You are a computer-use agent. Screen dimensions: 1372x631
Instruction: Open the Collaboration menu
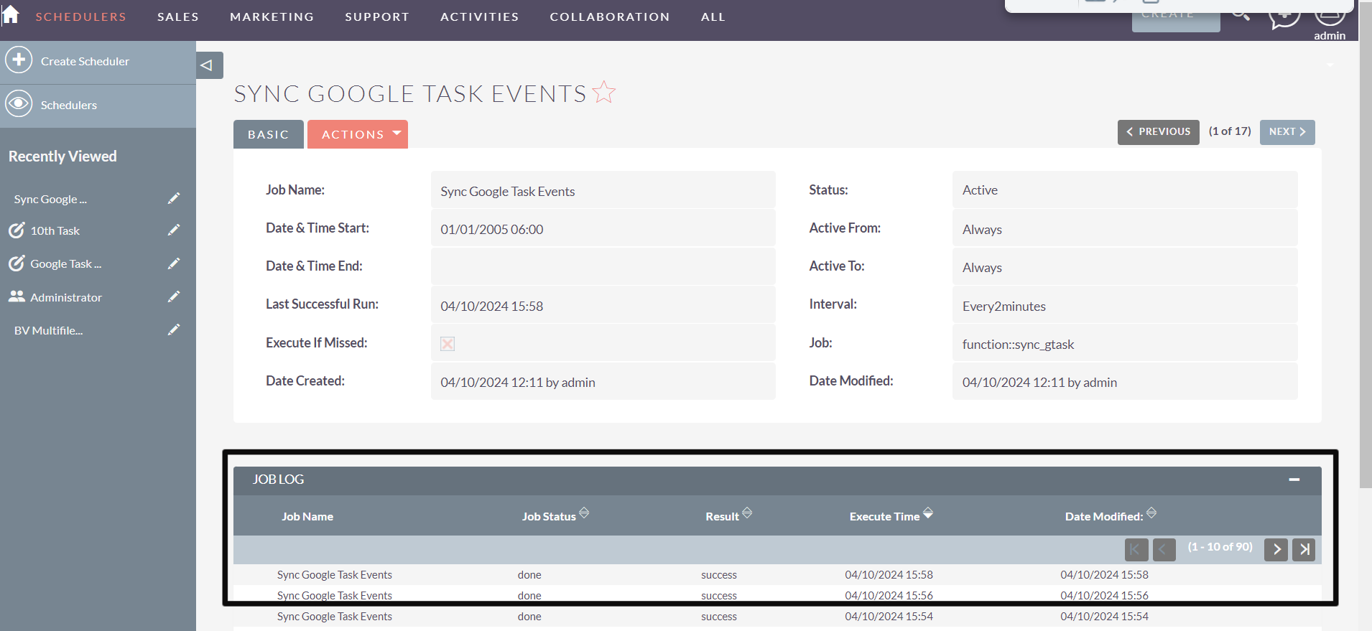[x=610, y=17]
